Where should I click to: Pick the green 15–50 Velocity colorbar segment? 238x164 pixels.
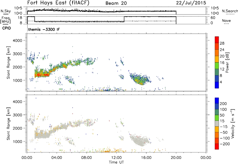point(217,118)
